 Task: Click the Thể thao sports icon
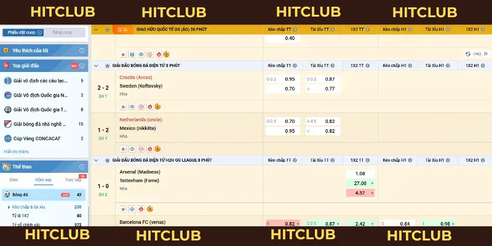(x=7, y=167)
